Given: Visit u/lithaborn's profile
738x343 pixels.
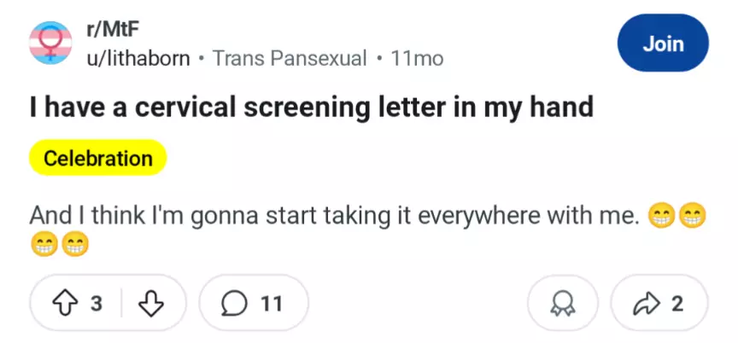Looking at the screenshot, I should click(138, 59).
